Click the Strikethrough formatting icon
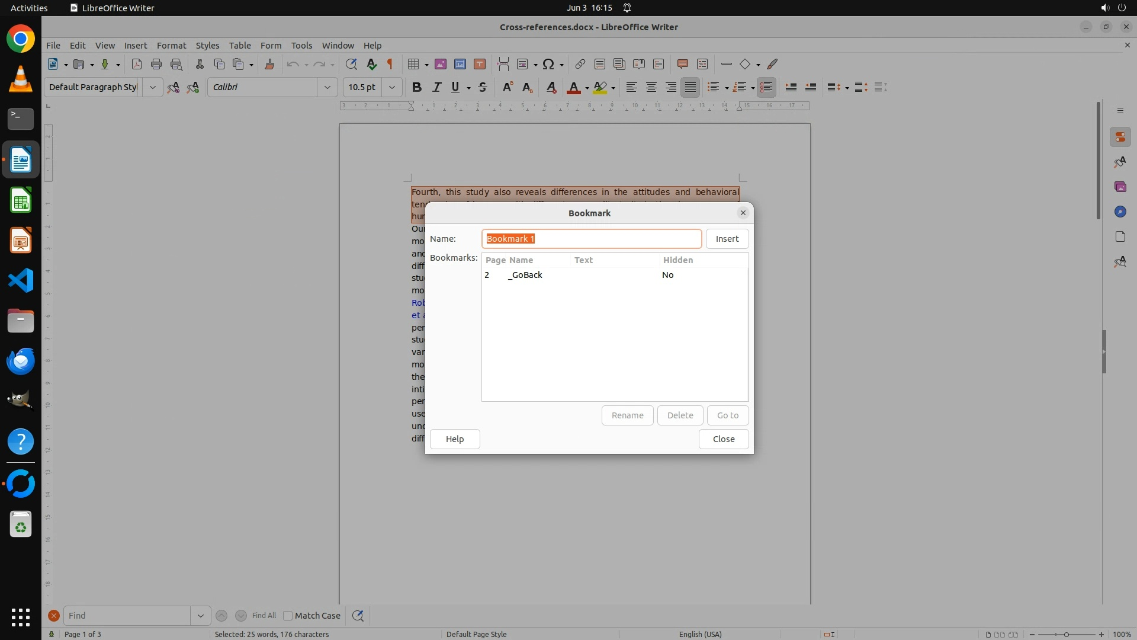The width and height of the screenshot is (1137, 640). pos(483,87)
